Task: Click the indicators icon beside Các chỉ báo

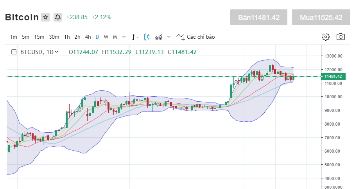Action: tap(180, 37)
